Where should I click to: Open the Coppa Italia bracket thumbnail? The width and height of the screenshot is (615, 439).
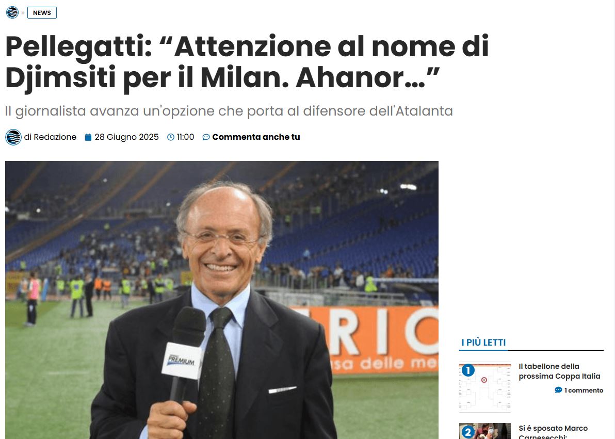[485, 387]
